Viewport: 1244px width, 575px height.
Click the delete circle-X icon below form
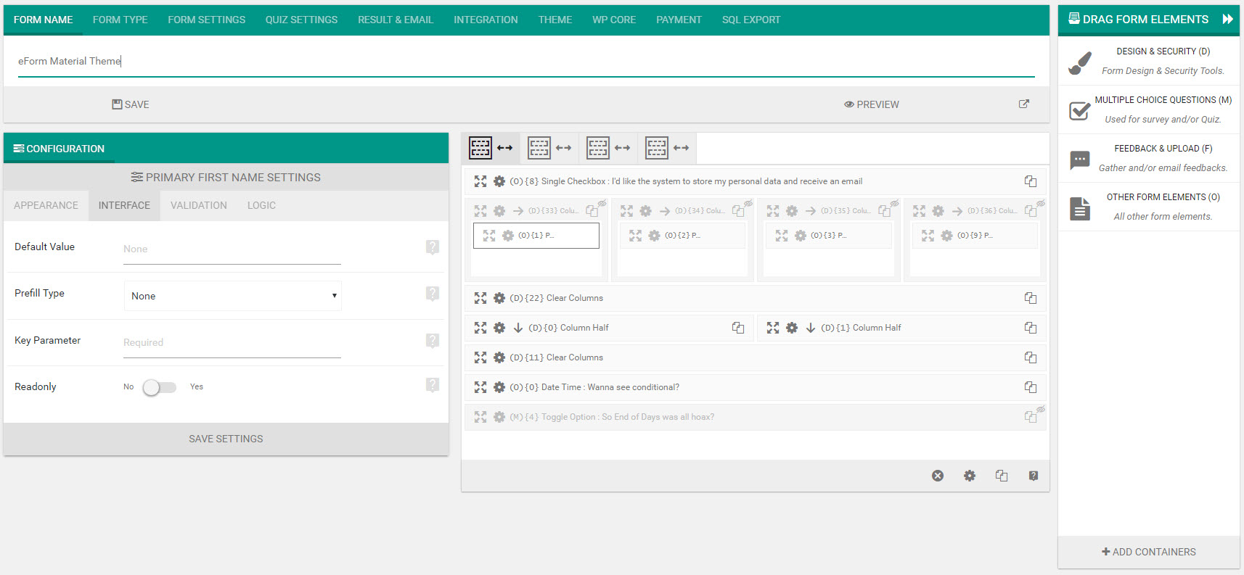pos(938,476)
